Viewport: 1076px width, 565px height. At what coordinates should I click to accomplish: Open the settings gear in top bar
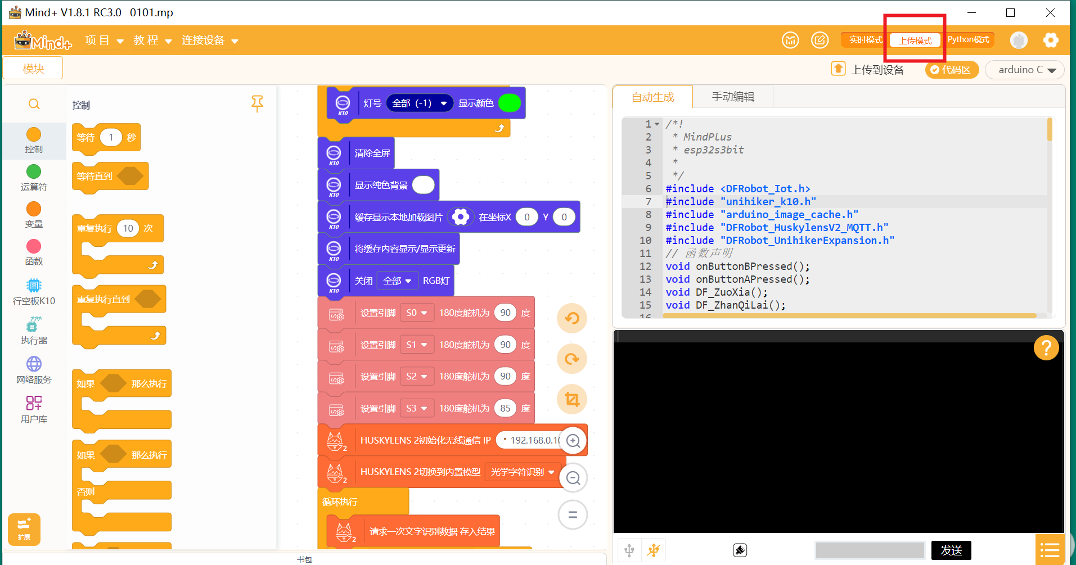pyautogui.click(x=1050, y=40)
